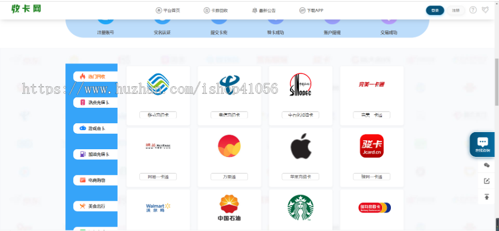The image size is (499, 231).
Task: Click the 注册 register button
Action: click(x=456, y=11)
